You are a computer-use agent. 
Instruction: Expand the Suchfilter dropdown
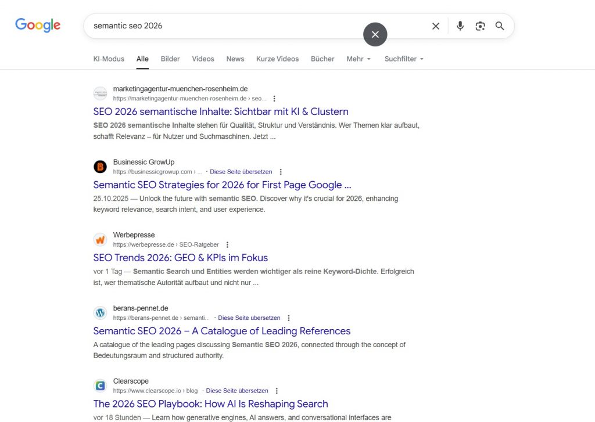click(404, 59)
